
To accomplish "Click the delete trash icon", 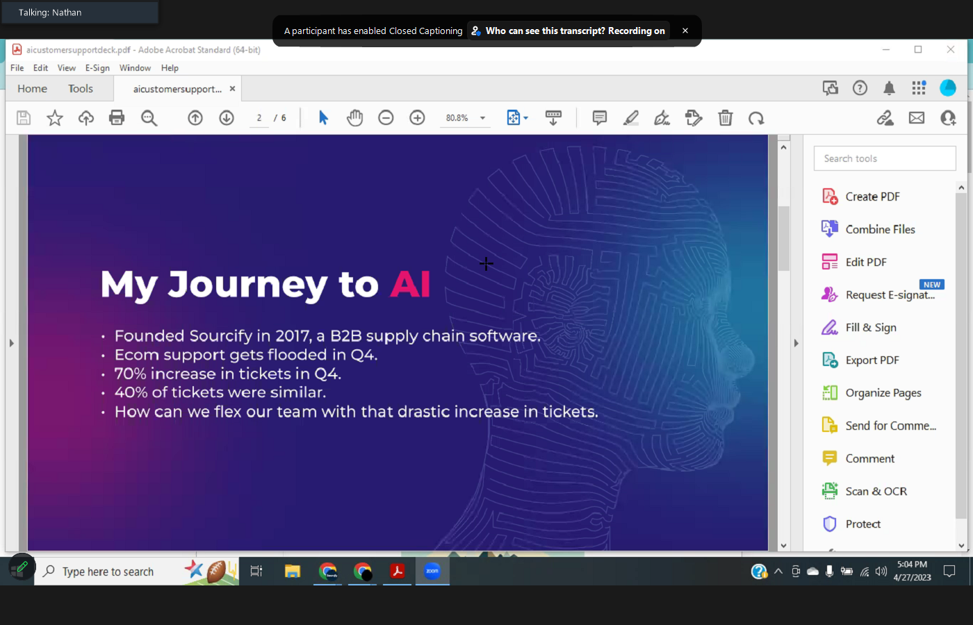I will (x=725, y=118).
